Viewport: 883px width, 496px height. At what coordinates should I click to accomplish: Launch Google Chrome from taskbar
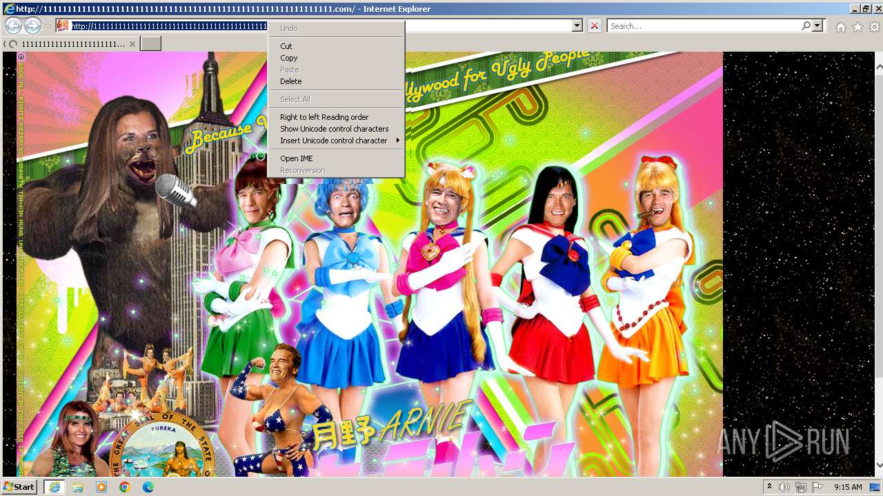tap(124, 487)
